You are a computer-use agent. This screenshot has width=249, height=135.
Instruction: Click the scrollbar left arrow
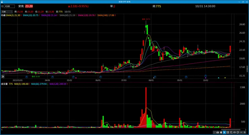tap(2, 130)
